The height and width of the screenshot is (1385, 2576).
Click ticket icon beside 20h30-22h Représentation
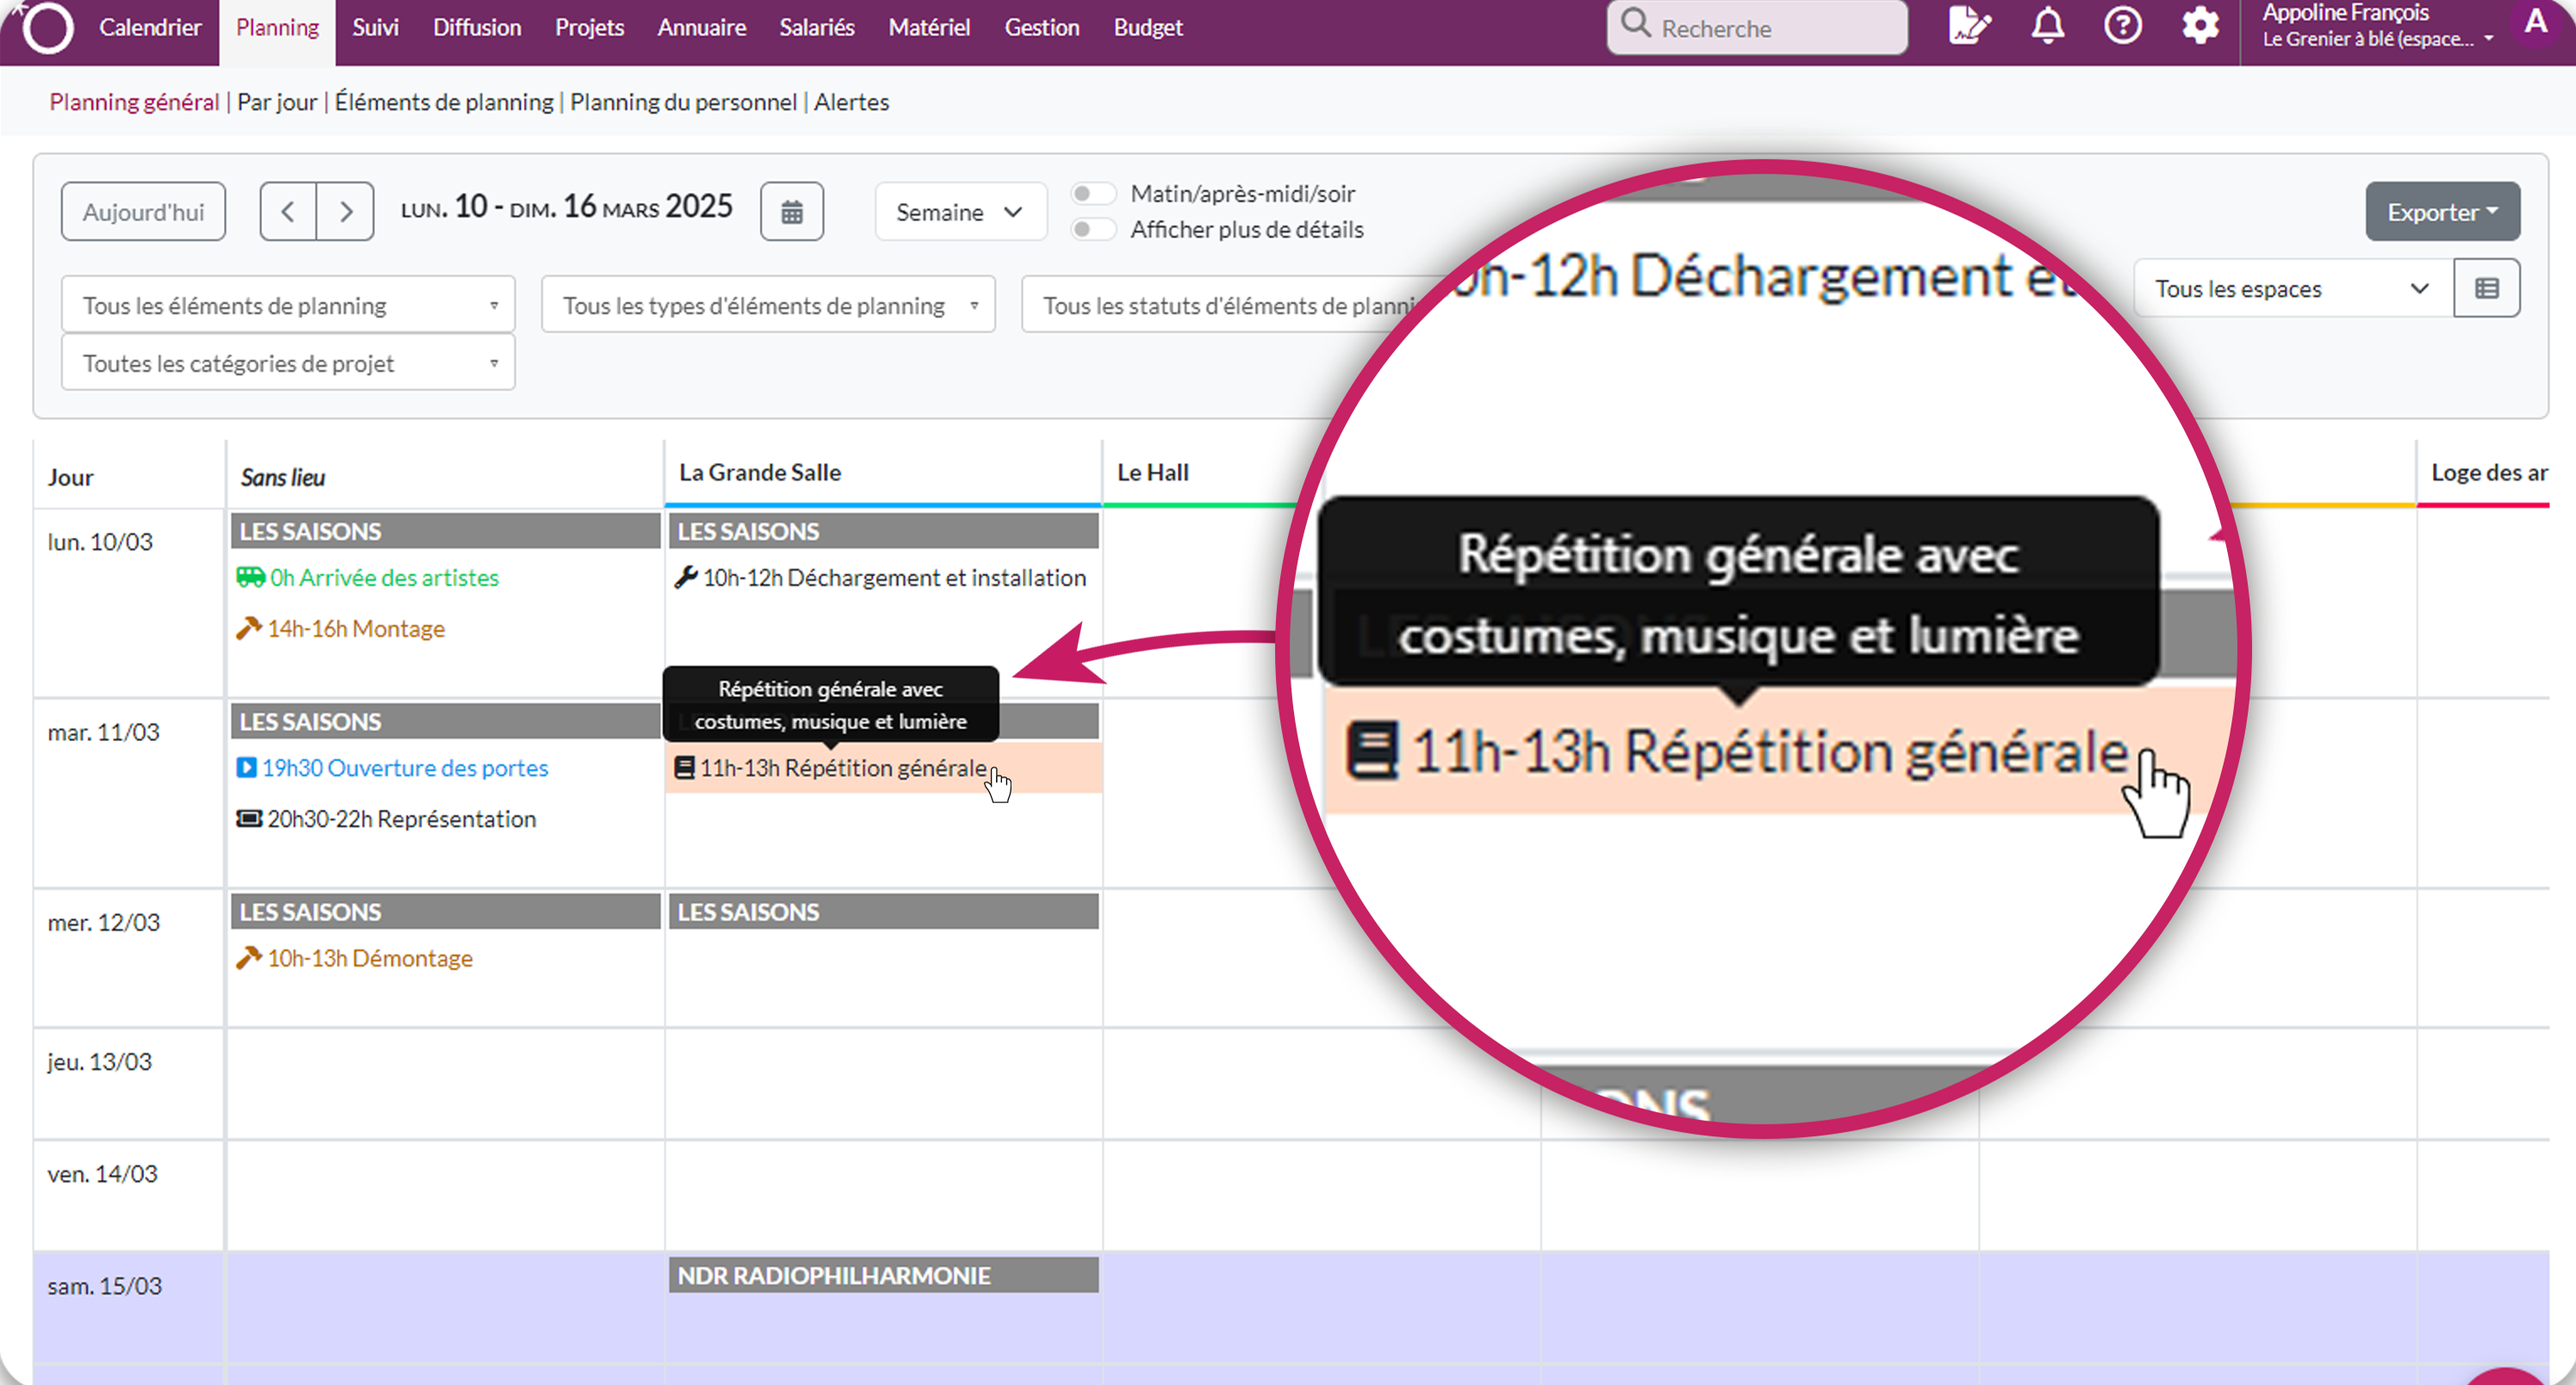pos(248,819)
